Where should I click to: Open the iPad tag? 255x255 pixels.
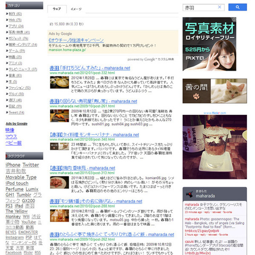pos(19,206)
